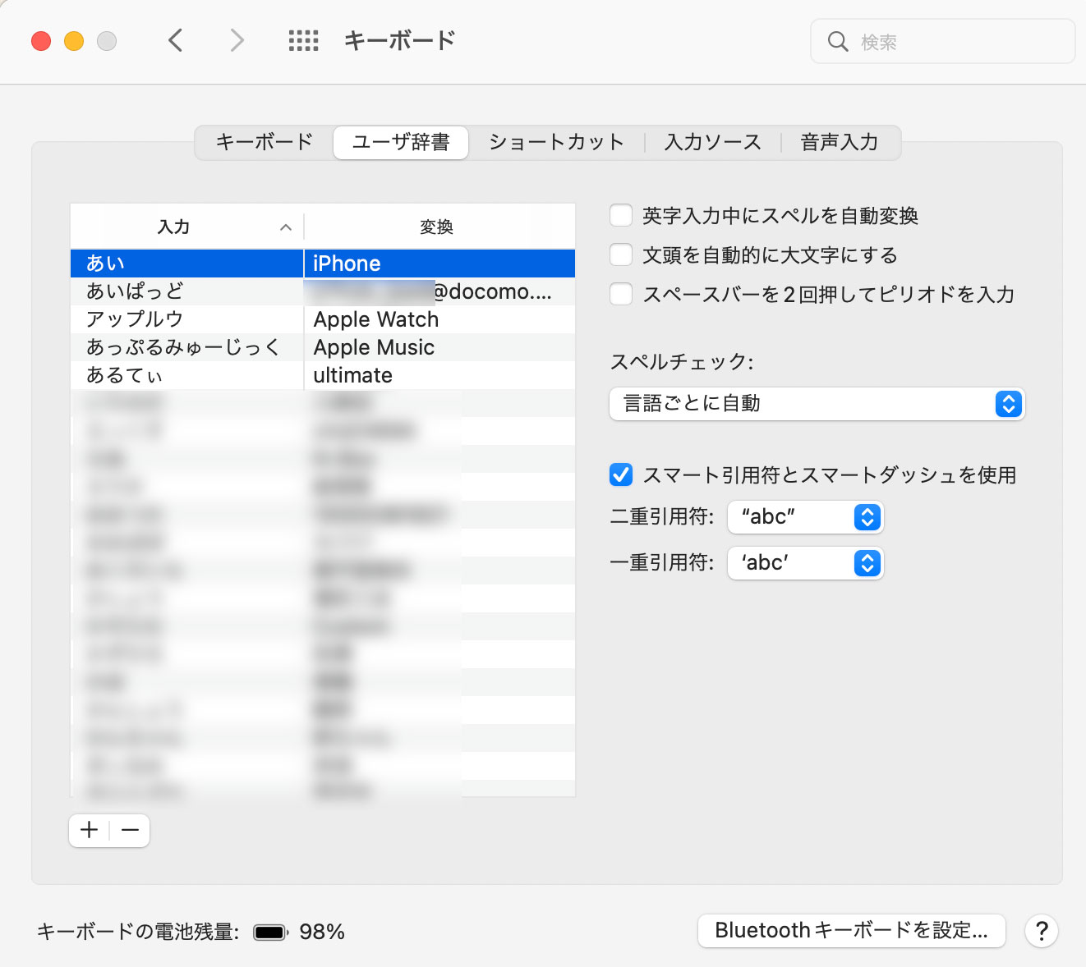Viewport: 1086px width, 967px height.
Task: Click the magnifying glass search icon
Action: [837, 41]
